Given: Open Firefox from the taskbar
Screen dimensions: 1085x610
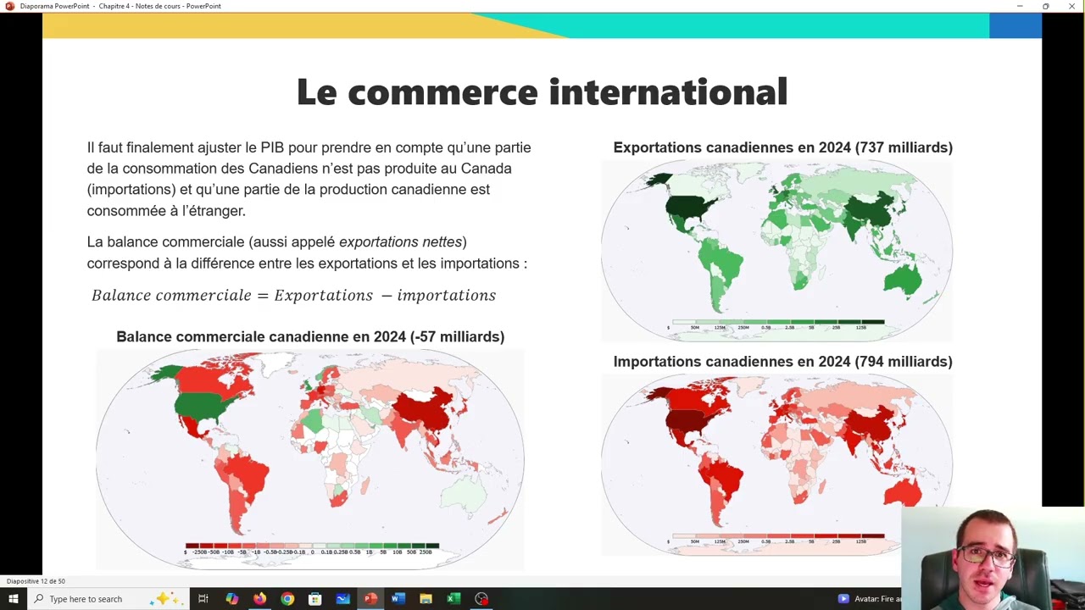Looking at the screenshot, I should (259, 599).
